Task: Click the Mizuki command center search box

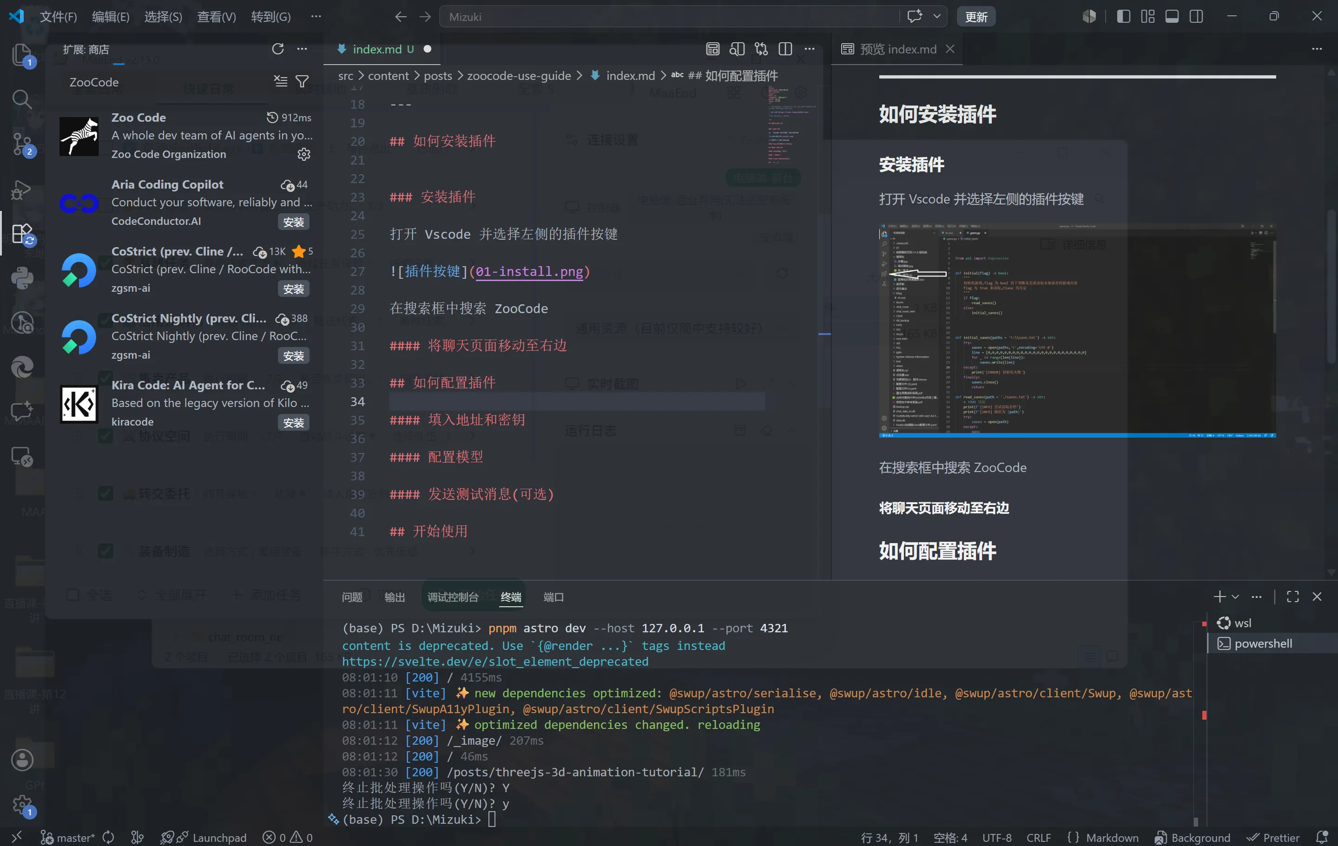Action: 669,17
